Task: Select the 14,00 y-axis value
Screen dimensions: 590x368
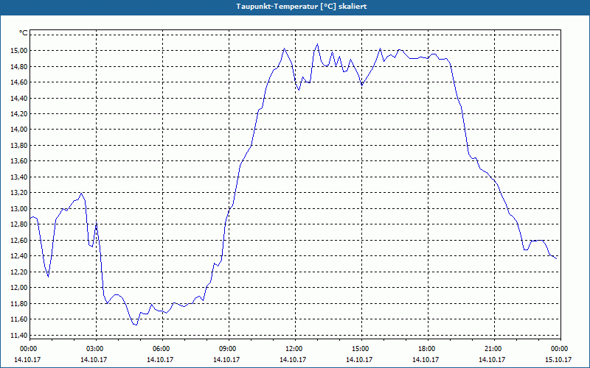Action: [x=19, y=130]
